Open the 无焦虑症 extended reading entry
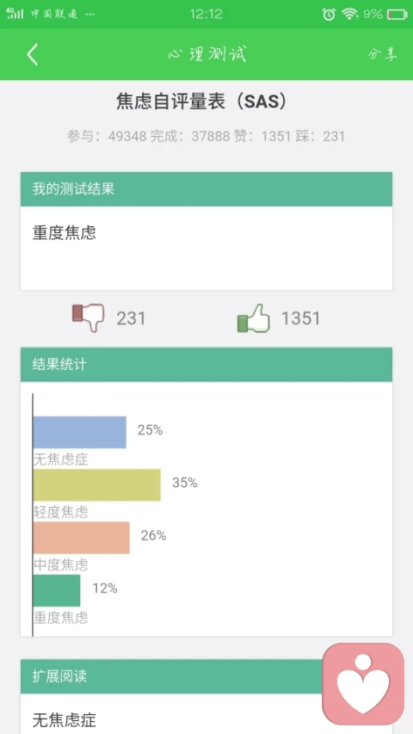This screenshot has width=413, height=734. [x=65, y=719]
